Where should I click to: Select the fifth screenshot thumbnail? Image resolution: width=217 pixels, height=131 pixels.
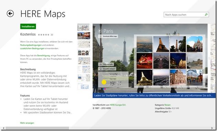(x=84, y=61)
